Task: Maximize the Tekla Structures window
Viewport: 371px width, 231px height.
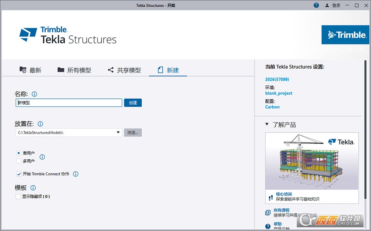Action: 357,5
